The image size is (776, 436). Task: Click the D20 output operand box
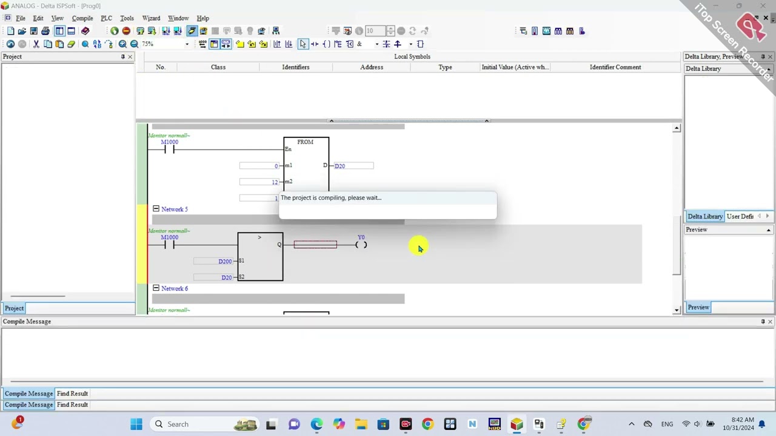click(353, 166)
